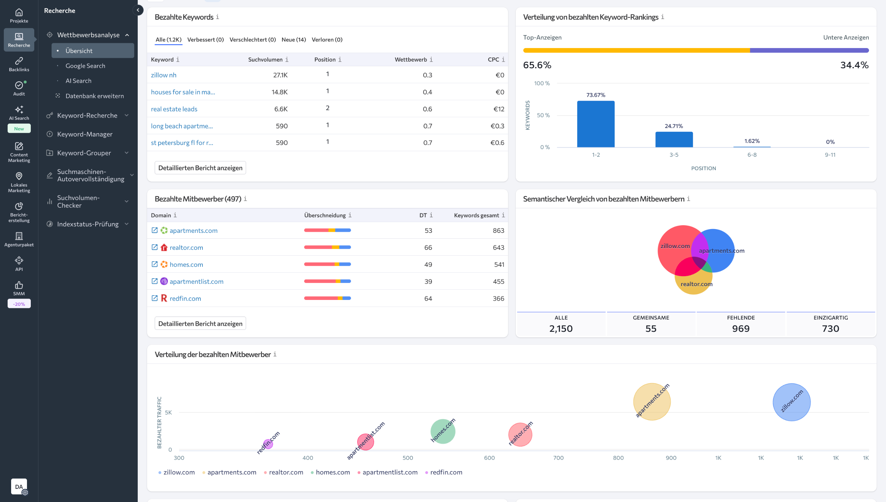
Task: Switch to the Neue (14) keywords tab
Action: click(x=293, y=39)
